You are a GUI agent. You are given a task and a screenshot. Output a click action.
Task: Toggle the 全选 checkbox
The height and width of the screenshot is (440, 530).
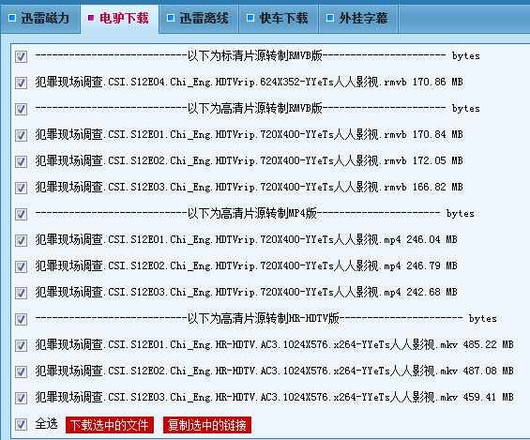(21, 424)
